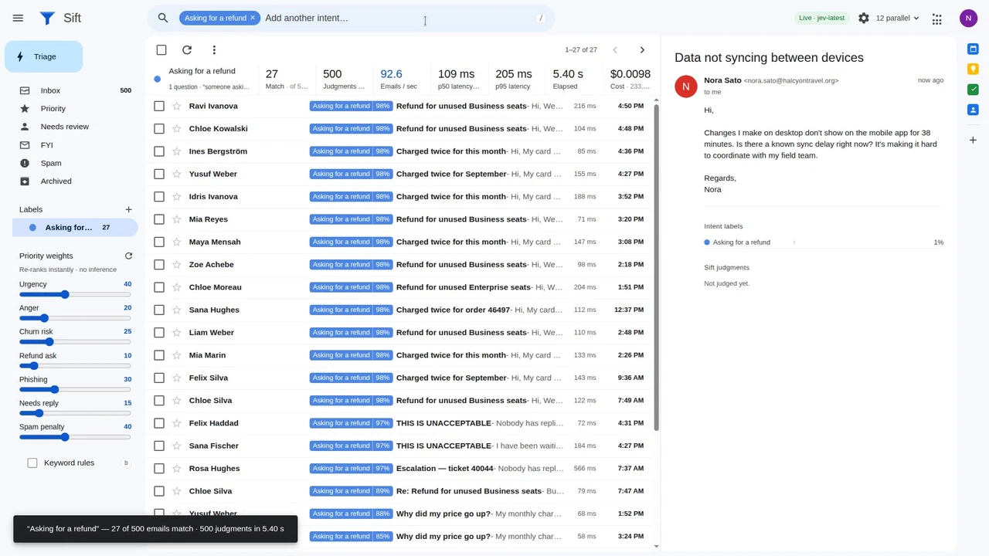Adjust the Spam penalty slider
Viewport: 989px width, 556px height.
[x=75, y=437]
